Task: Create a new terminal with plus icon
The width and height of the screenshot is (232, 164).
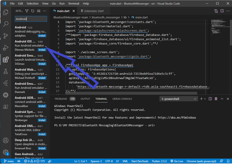Action: tap(201, 99)
